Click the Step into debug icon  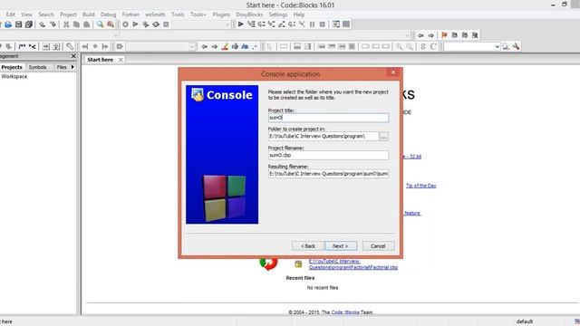point(272,24)
